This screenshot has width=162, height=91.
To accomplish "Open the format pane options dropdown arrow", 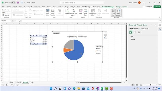I will point(151,25).
